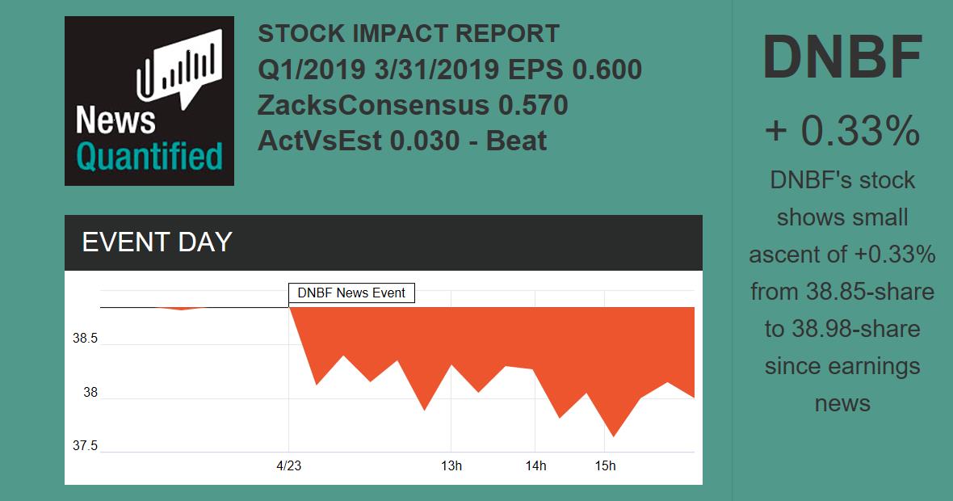The height and width of the screenshot is (501, 953).
Task: Click the 38.5 price axis label
Action: coord(85,339)
